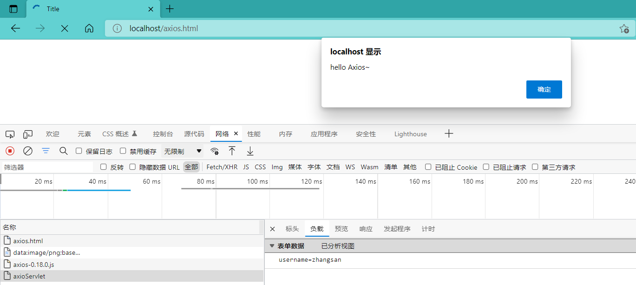Viewport: 636px width, 285px height.
Task: Select the 全部 filter type
Action: tap(191, 167)
